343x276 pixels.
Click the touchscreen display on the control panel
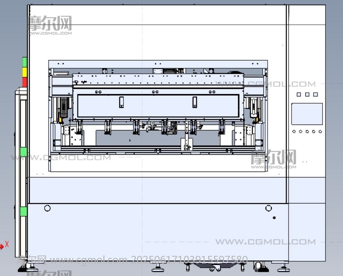(307, 114)
